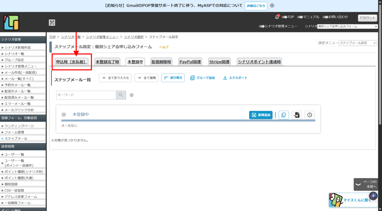Open the QR code icon

[52, 23]
